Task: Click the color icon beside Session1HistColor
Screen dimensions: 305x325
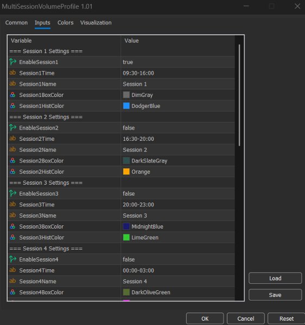Action: click(x=12, y=106)
